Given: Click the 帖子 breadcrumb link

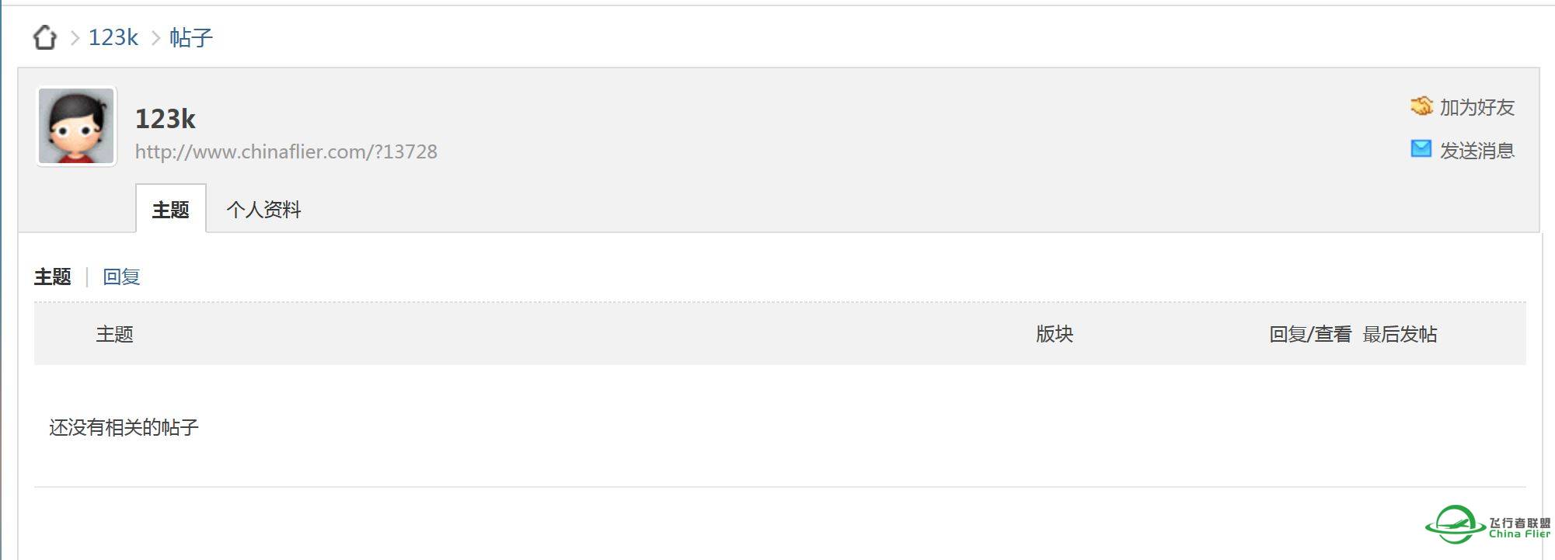Looking at the screenshot, I should click(x=191, y=37).
